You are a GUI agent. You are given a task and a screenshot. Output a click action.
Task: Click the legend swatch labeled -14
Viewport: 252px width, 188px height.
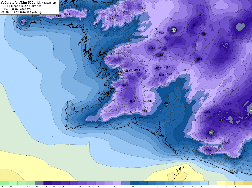[100, 183]
